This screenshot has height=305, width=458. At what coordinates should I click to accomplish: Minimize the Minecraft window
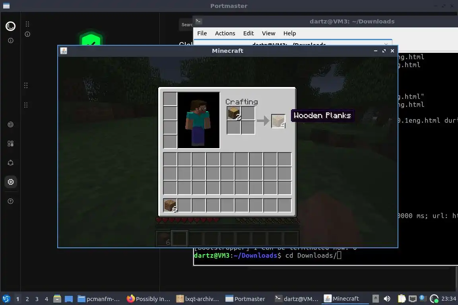[x=376, y=51]
